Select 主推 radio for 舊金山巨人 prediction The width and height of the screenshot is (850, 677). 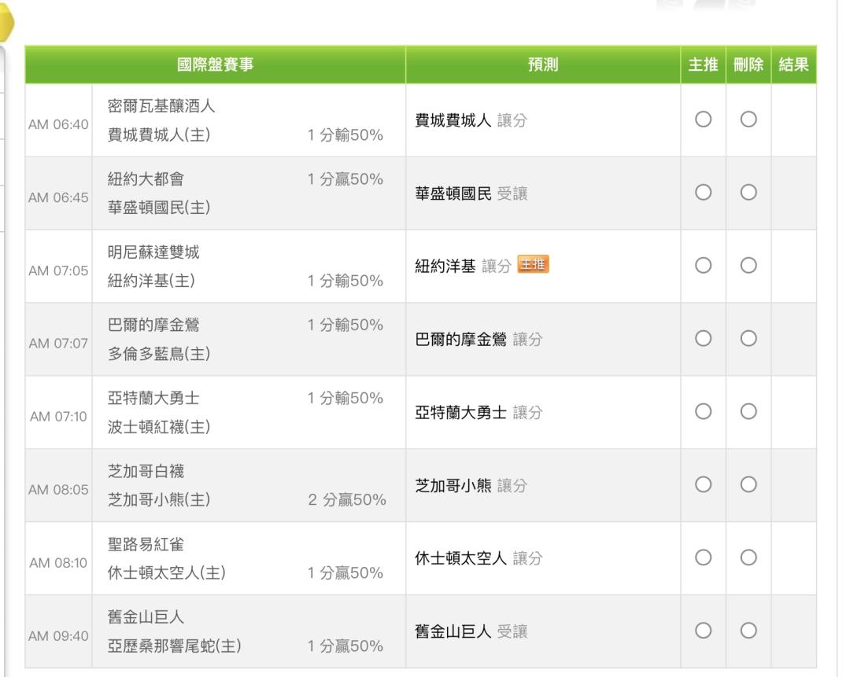coord(703,631)
